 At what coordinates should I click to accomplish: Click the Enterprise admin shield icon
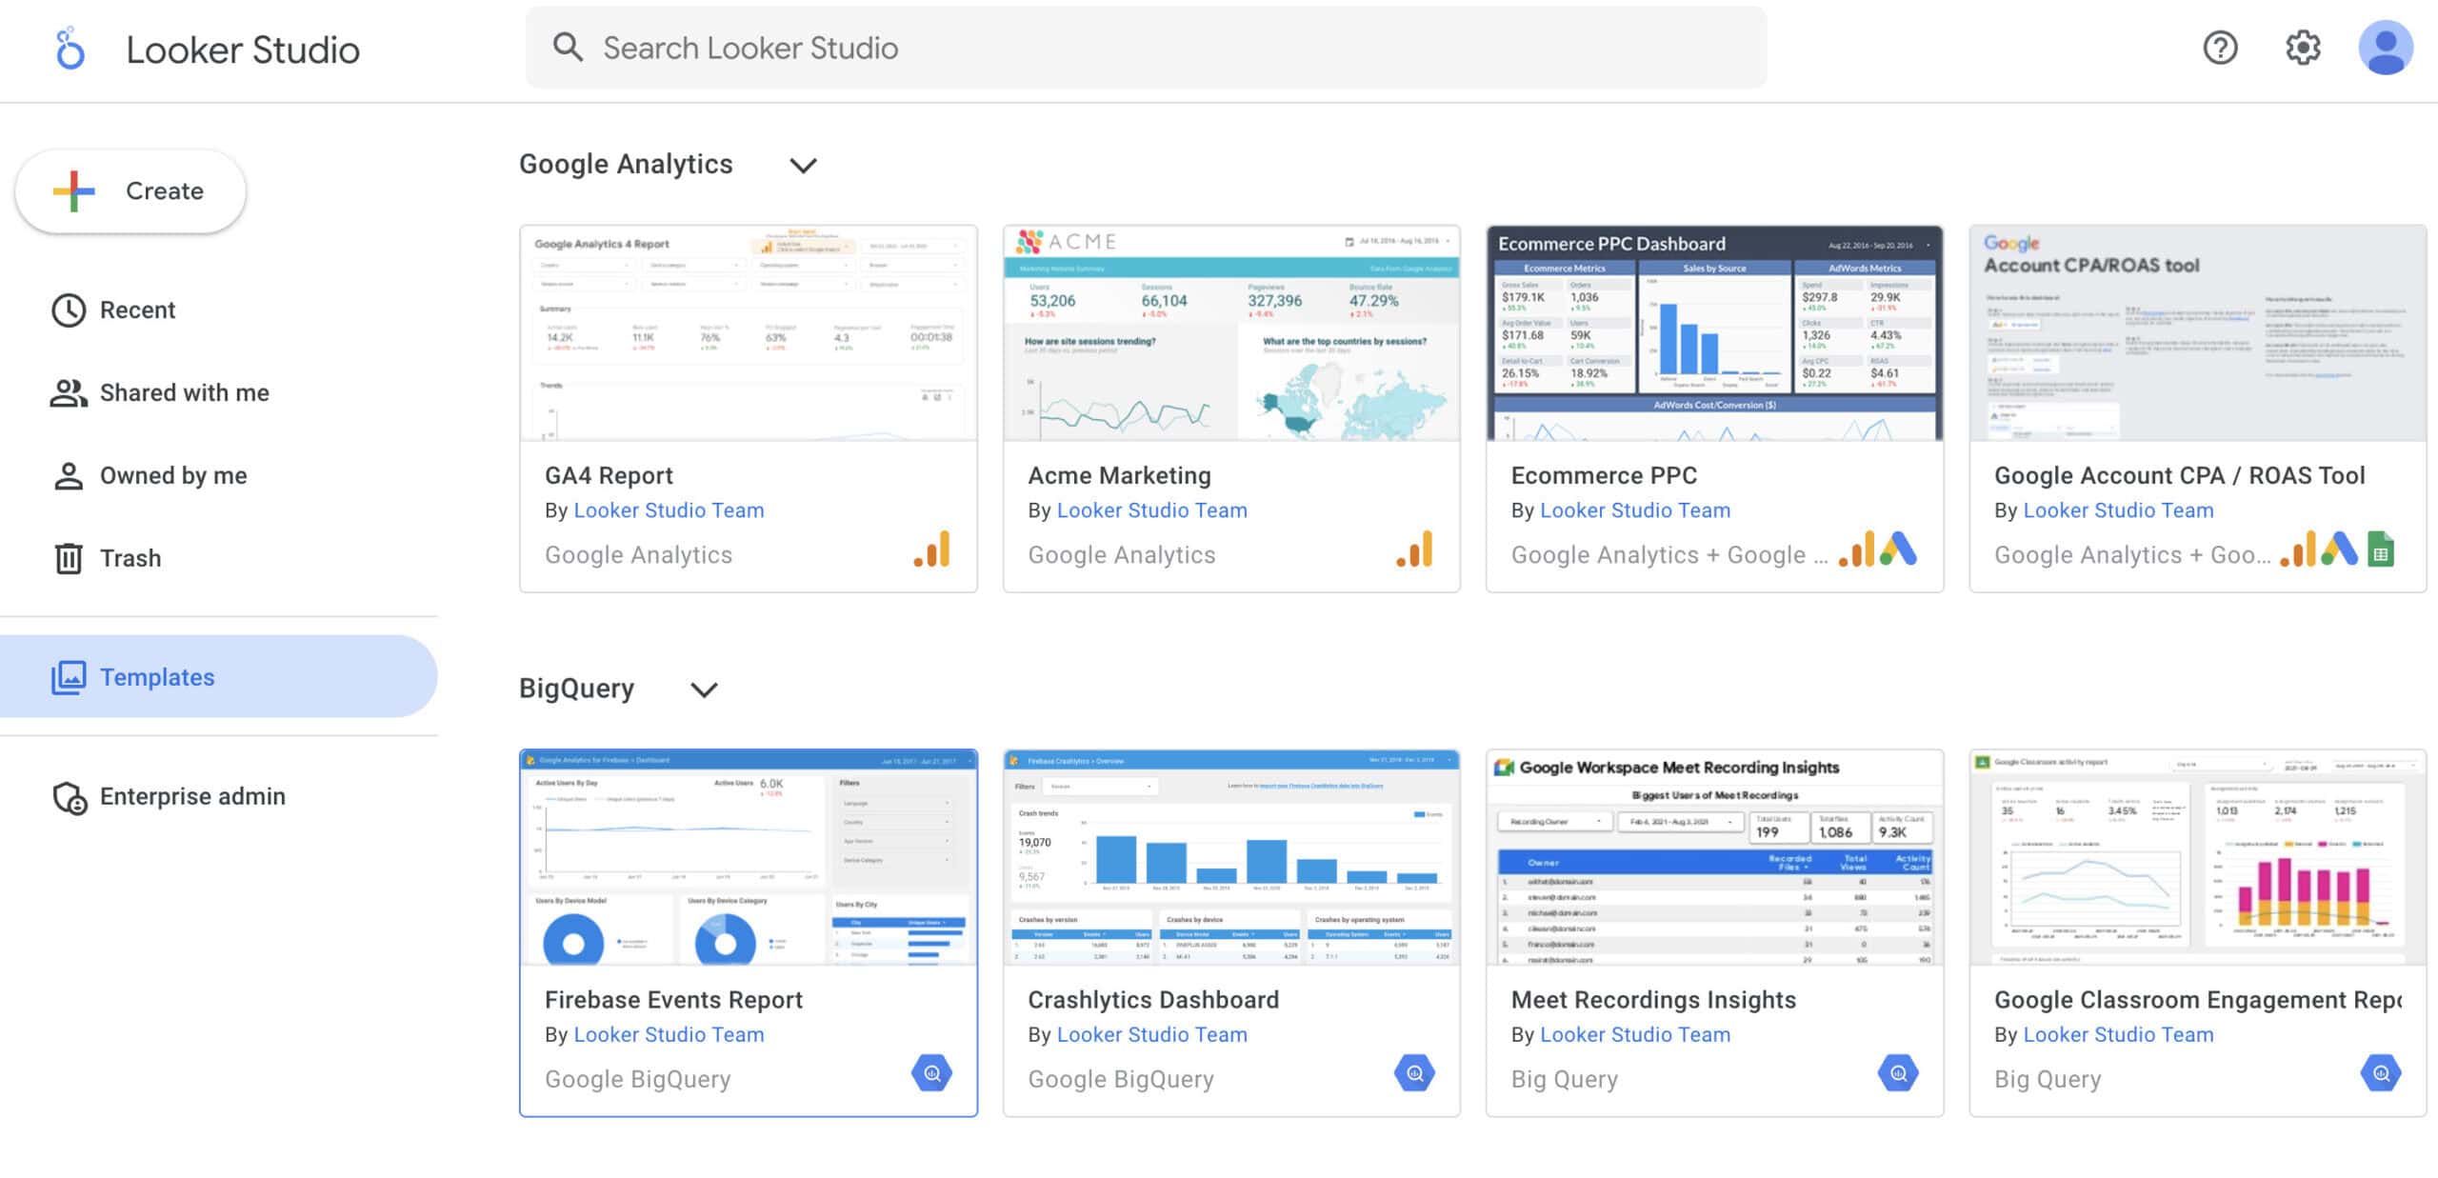(x=70, y=797)
